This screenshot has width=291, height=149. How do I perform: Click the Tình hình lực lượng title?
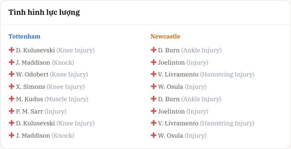tap(44, 13)
